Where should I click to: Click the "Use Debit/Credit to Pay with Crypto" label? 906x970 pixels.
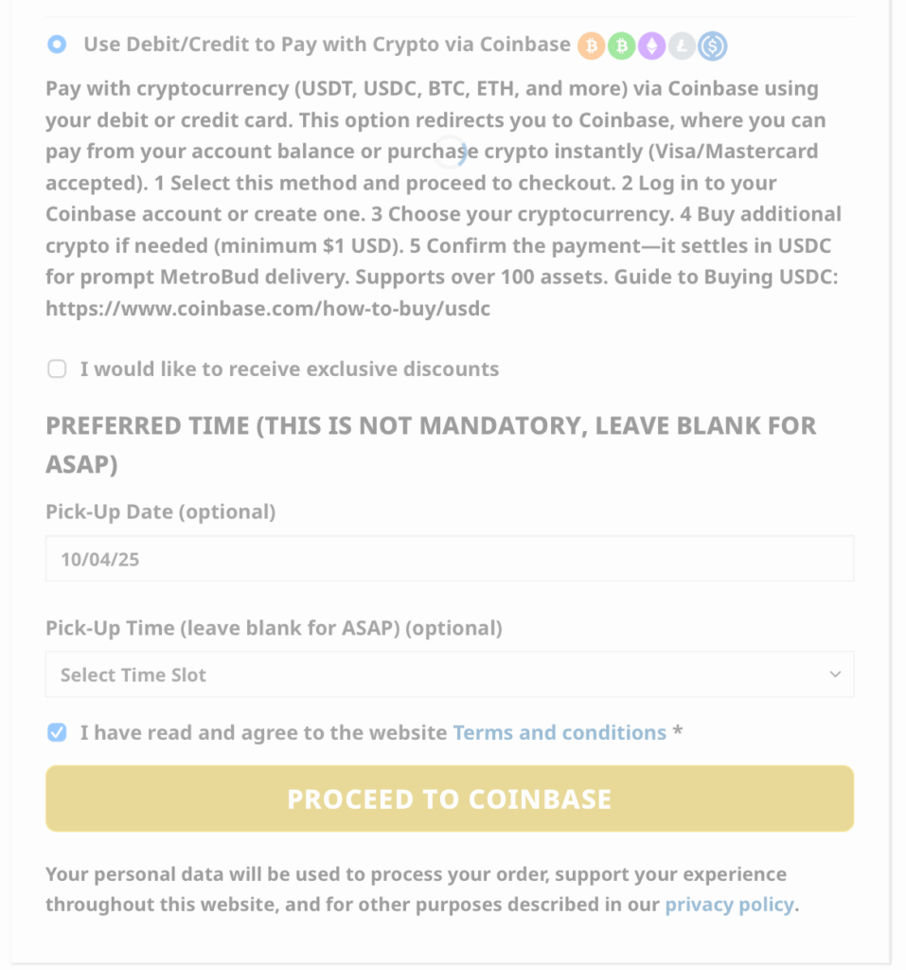(327, 45)
